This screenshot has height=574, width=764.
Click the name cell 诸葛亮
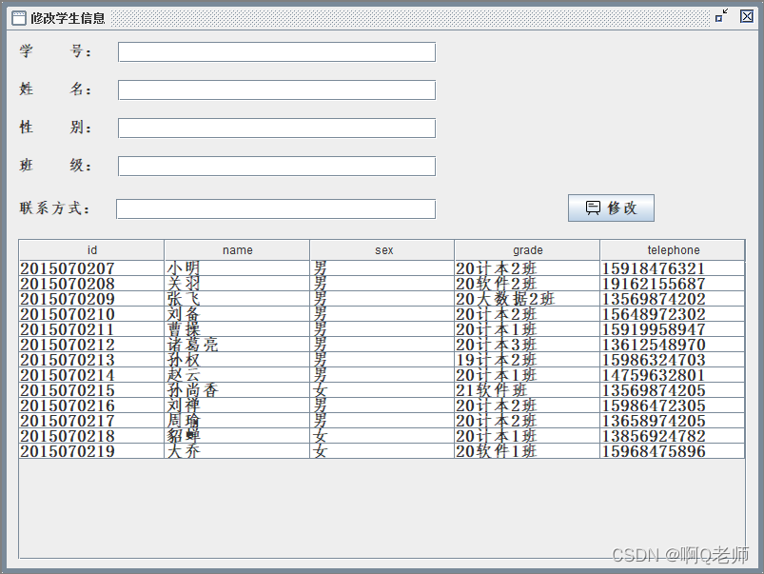tap(237, 345)
